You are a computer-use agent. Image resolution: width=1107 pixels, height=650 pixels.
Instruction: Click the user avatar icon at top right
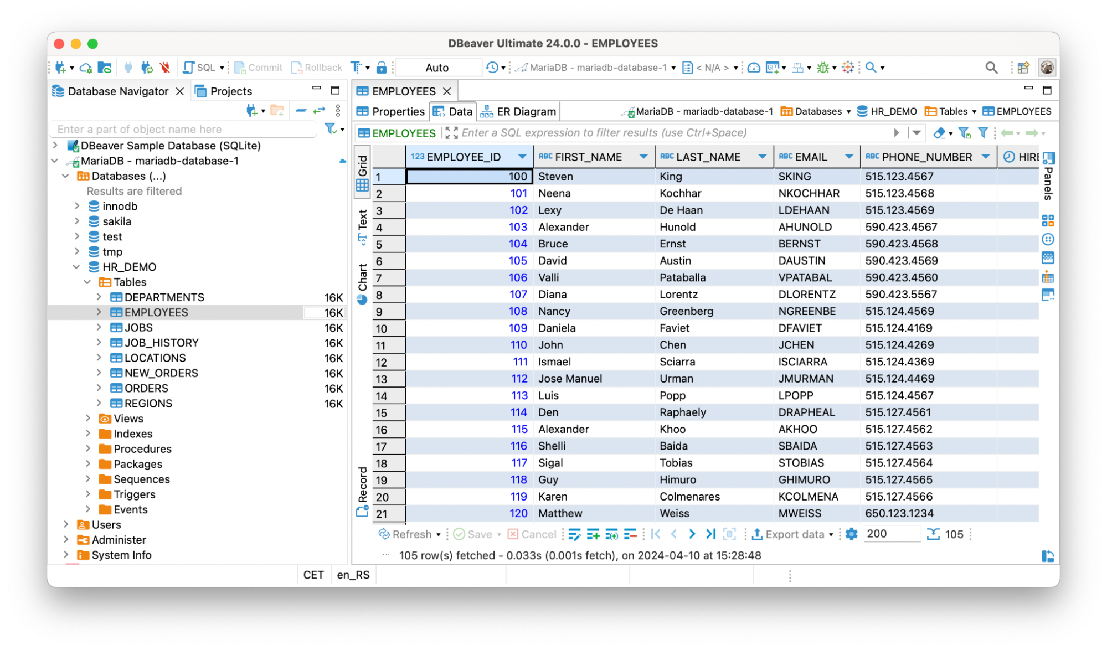[x=1047, y=68]
